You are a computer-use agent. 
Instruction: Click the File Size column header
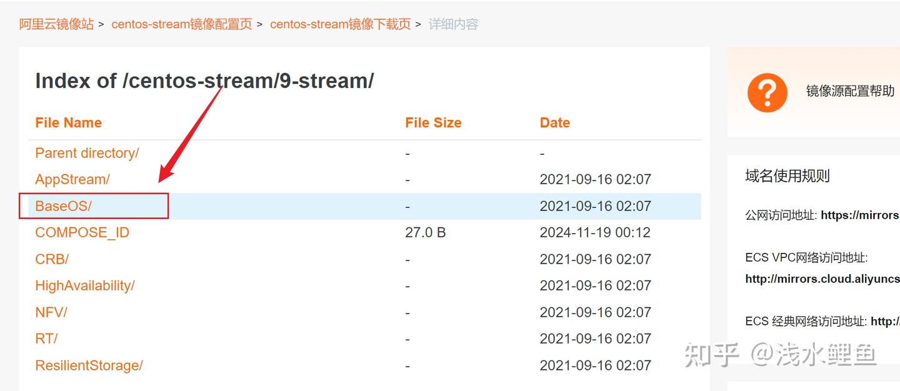click(x=433, y=122)
